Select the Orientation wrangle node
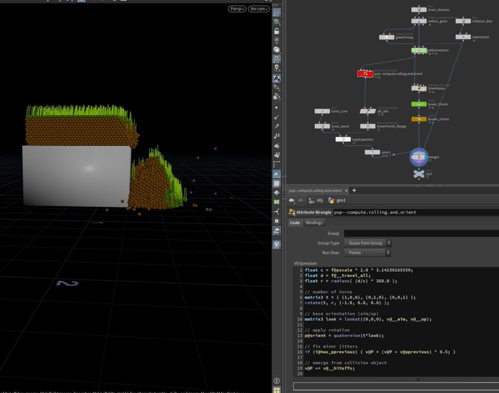 [x=419, y=88]
